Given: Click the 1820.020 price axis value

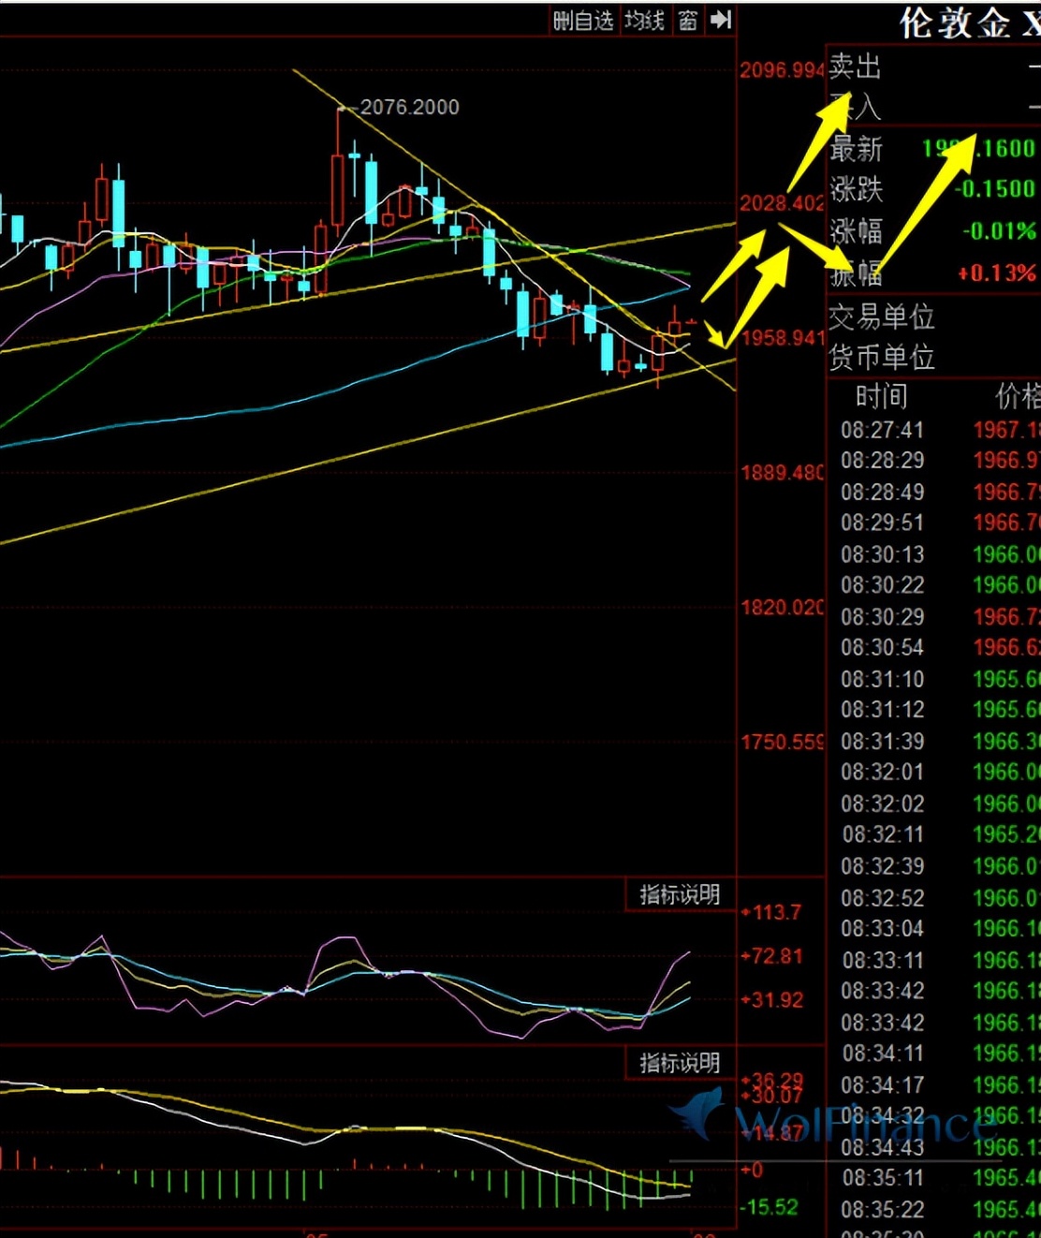Looking at the screenshot, I should click(x=783, y=607).
